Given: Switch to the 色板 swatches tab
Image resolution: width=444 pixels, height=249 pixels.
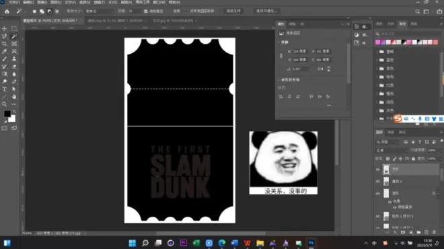Looking at the screenshot, I should (391, 24).
